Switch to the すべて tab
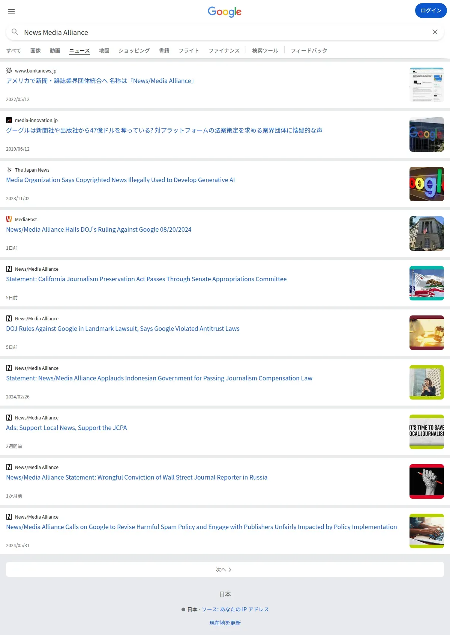 [13, 51]
